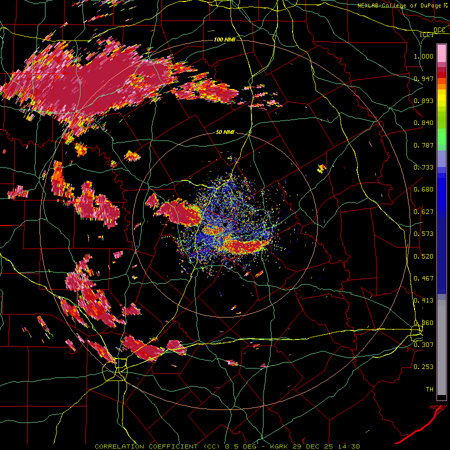Viewport: 450px width, 450px height.
Task: Click the [CC] legend header
Action: point(427,34)
